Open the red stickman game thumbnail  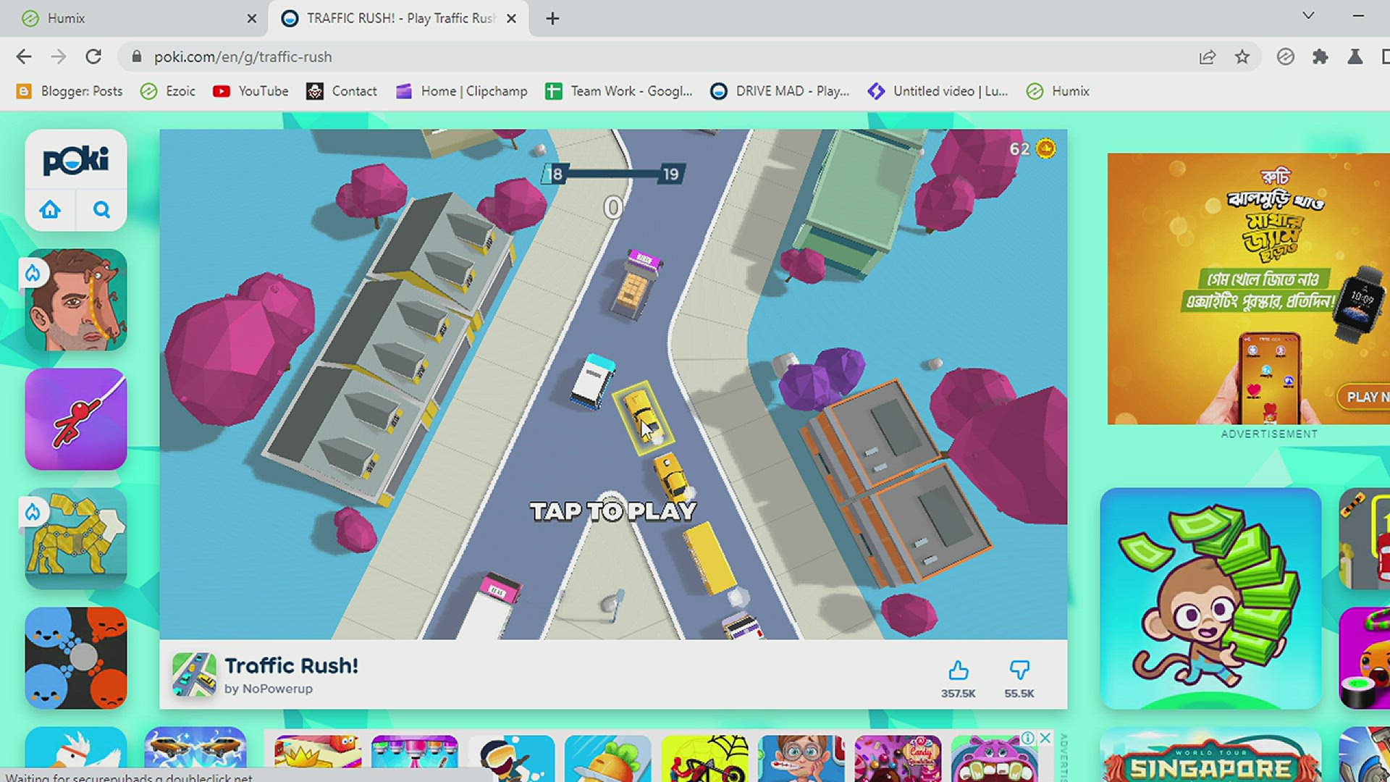(x=76, y=419)
